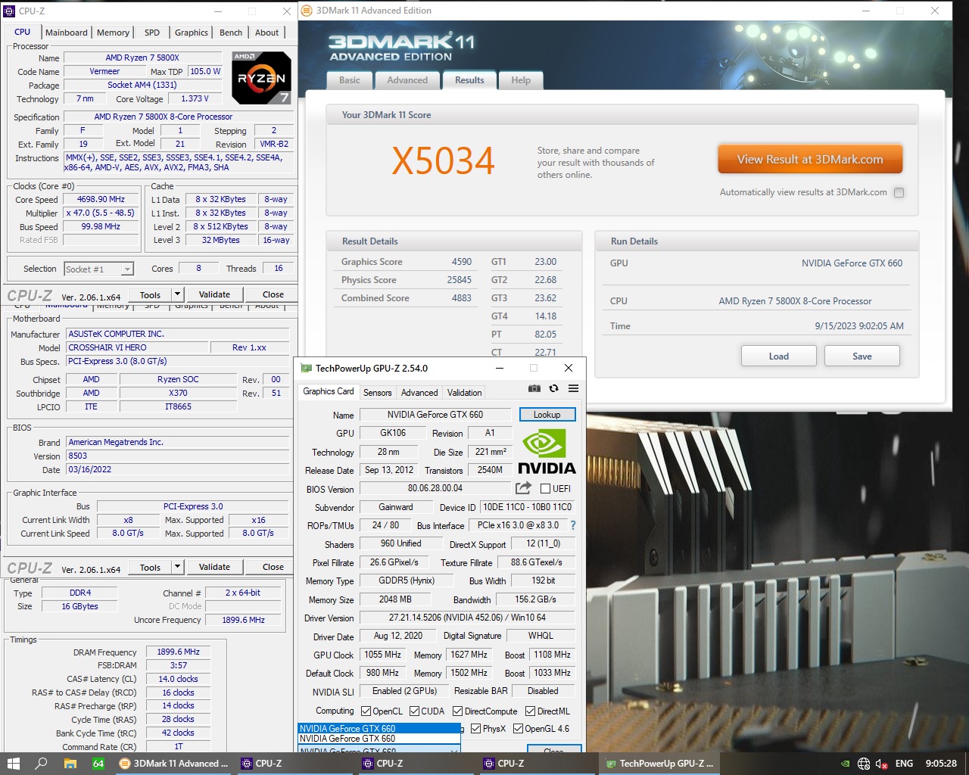This screenshot has height=775, width=969.
Task: Open the Graphics tab in CPU-Z
Action: (192, 33)
